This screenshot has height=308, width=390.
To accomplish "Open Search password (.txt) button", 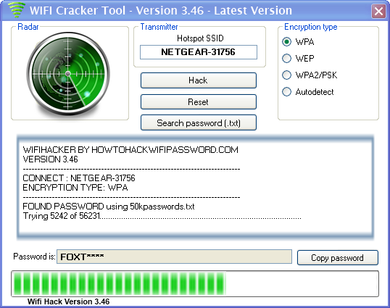I will point(198,122).
